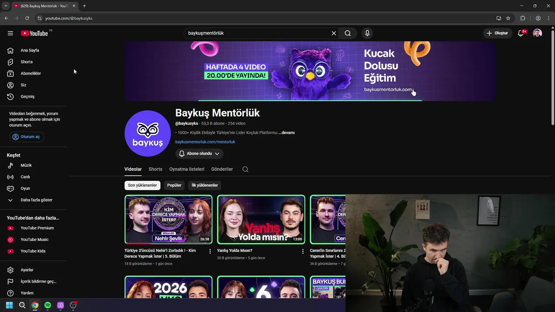Open the notifications bell

pos(521,33)
